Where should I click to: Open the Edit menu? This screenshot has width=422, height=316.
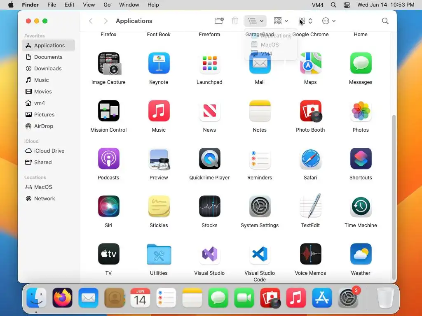(x=69, y=5)
